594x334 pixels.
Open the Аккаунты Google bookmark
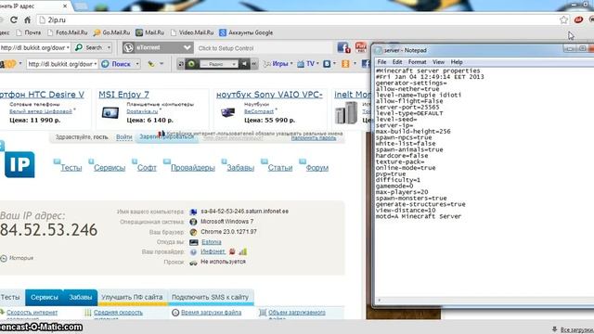coord(246,32)
